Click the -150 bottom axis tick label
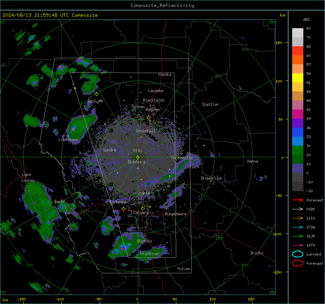The width and height of the screenshot is (325, 304). pos(22,299)
